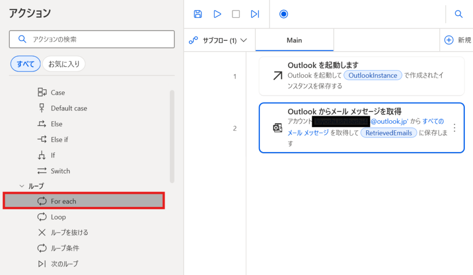Select Outlook を起動します step title

[x=323, y=65]
